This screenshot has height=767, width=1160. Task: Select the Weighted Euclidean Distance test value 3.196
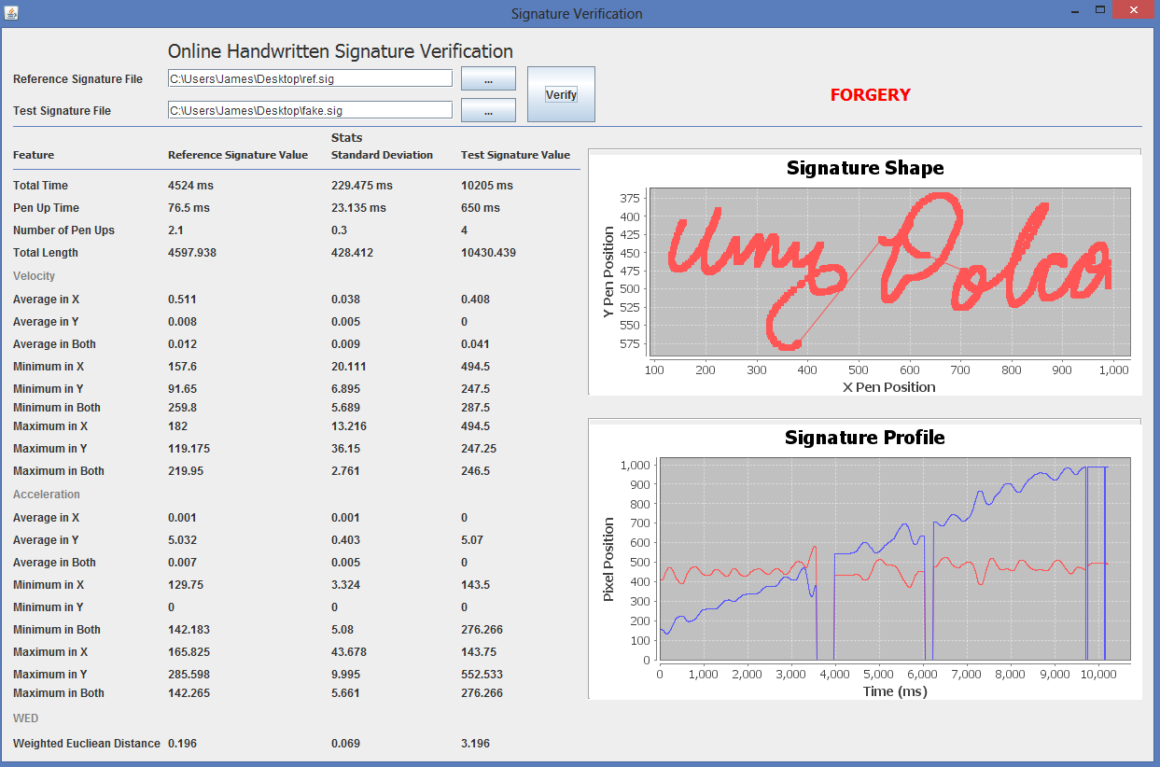475,744
